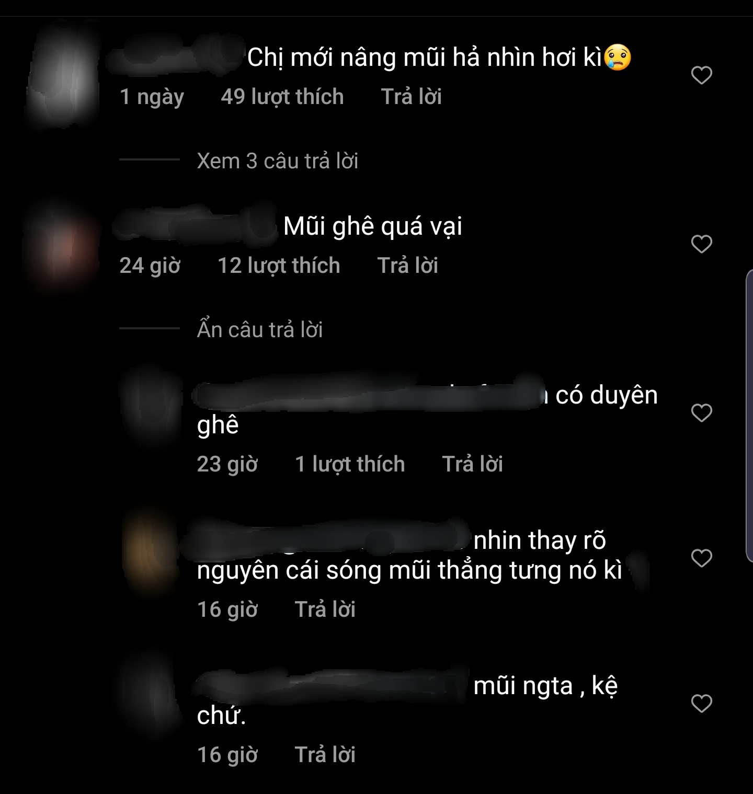
Task: Open avatar of 'nhin thay rõ' commenter
Action: (x=149, y=554)
